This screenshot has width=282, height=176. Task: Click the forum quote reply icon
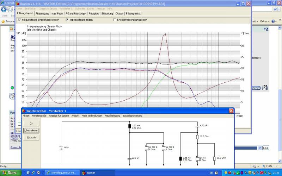264,88
